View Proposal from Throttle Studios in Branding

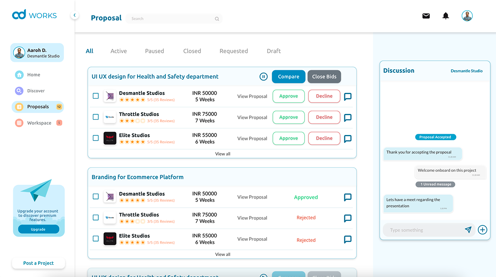(252, 218)
